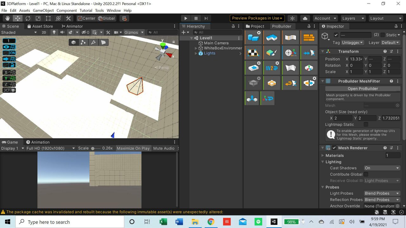
Task: Open ProBuilder New Shape tool
Action: click(x=253, y=37)
